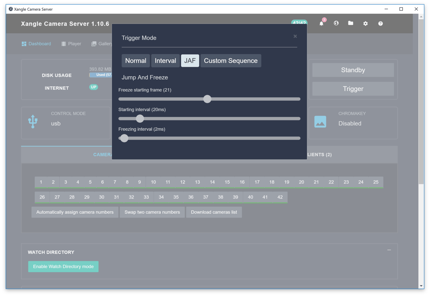The image size is (430, 296).
Task: Select Normal trigger mode
Action: click(x=136, y=61)
